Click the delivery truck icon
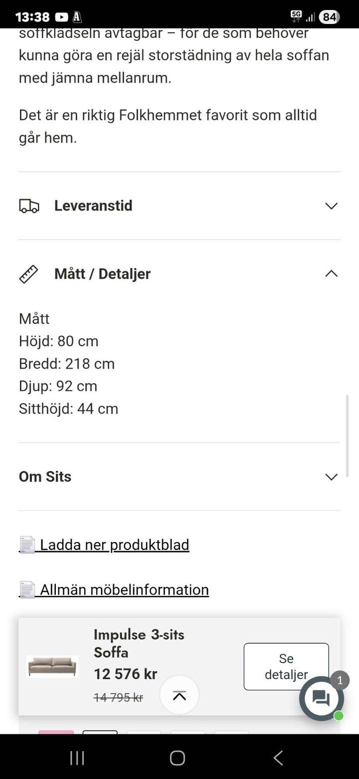 (x=29, y=206)
